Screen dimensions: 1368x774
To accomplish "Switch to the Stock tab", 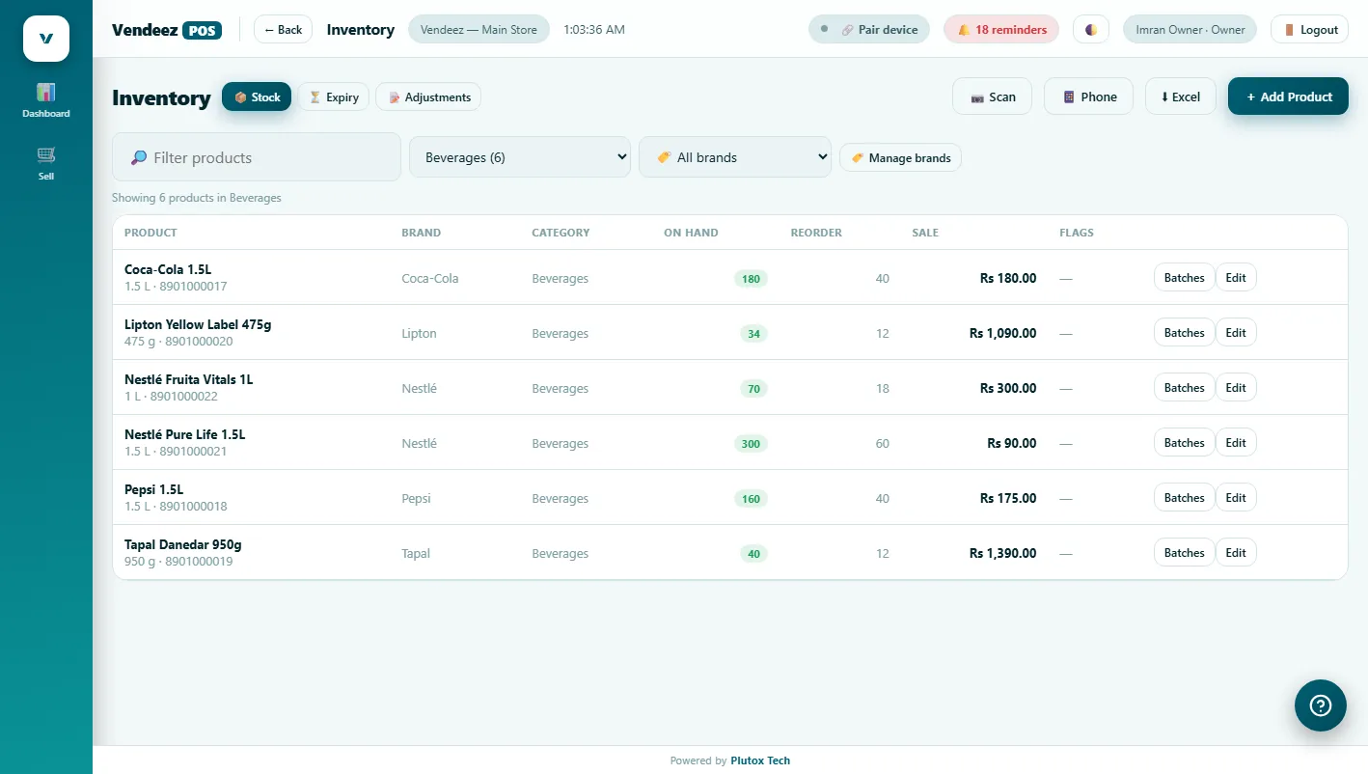I will 257,97.
